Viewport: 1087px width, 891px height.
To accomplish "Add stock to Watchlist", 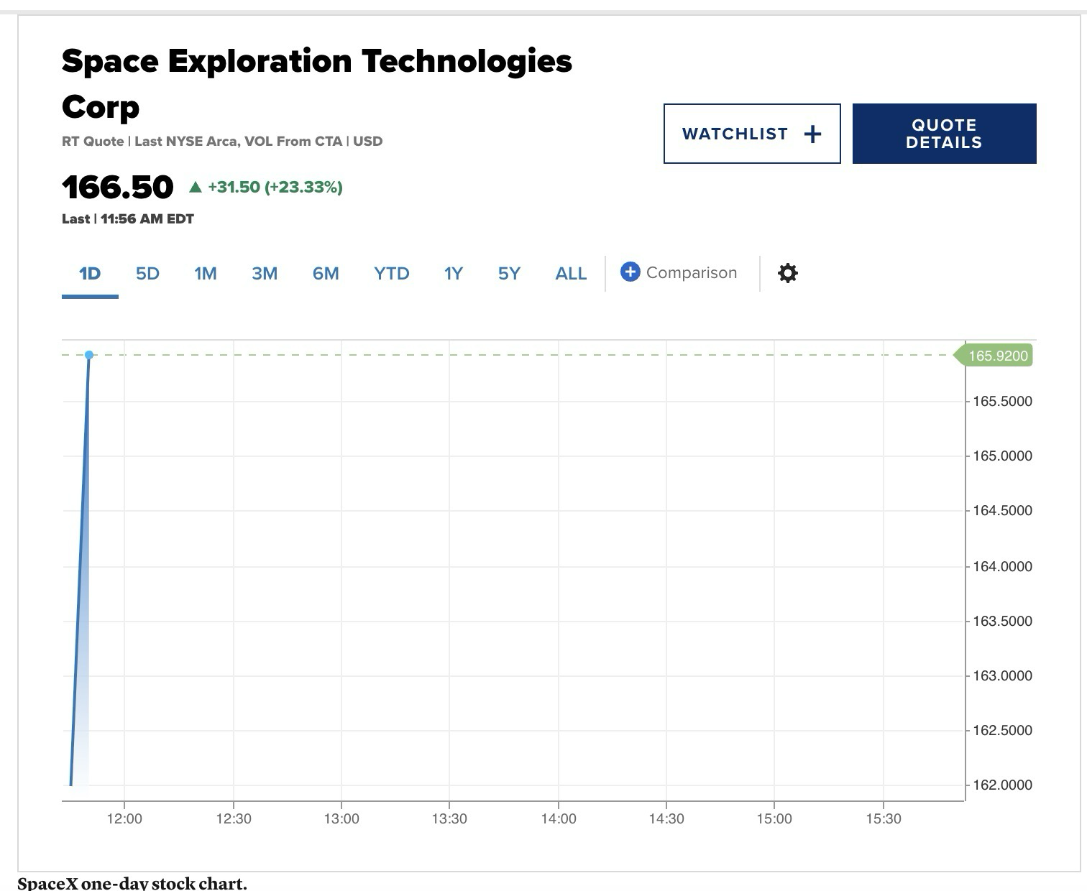I will pyautogui.click(x=752, y=134).
